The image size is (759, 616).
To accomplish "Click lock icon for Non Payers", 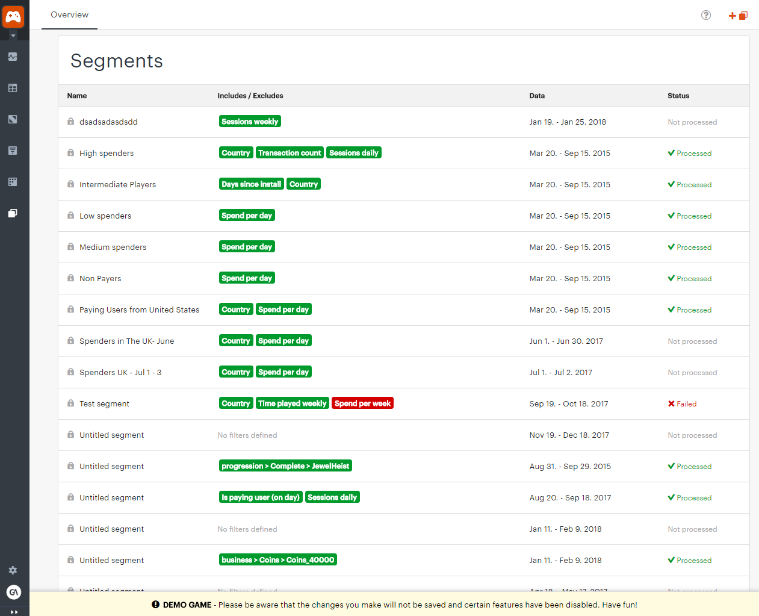I will [x=70, y=278].
